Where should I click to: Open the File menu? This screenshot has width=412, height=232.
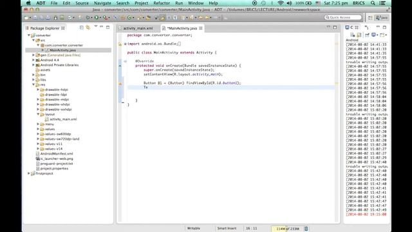click(54, 3)
